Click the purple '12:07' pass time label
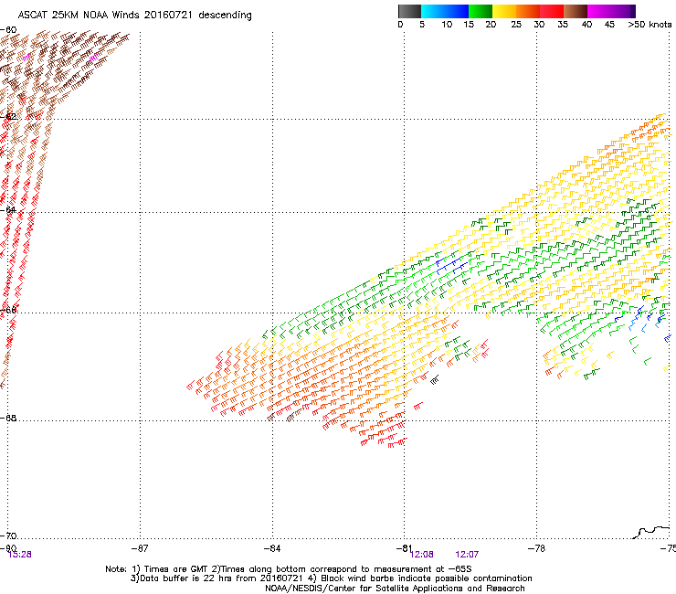 tap(467, 555)
